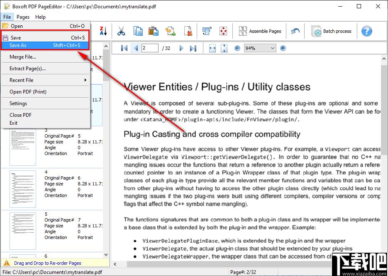The height and width of the screenshot is (276, 388).
Task: Click the horizontal scrollbar left arrow
Action: click(115, 264)
